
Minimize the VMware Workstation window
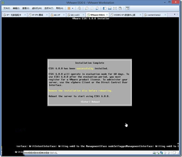tap(165, 3)
